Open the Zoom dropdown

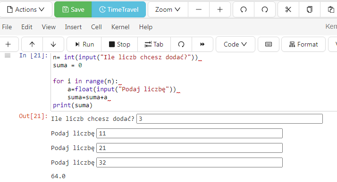[168, 9]
